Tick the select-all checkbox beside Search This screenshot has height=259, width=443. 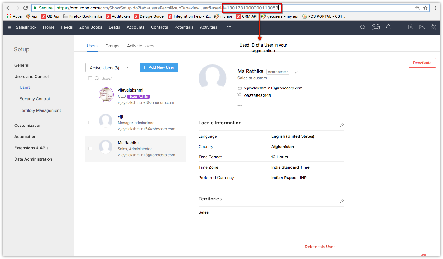(90, 78)
